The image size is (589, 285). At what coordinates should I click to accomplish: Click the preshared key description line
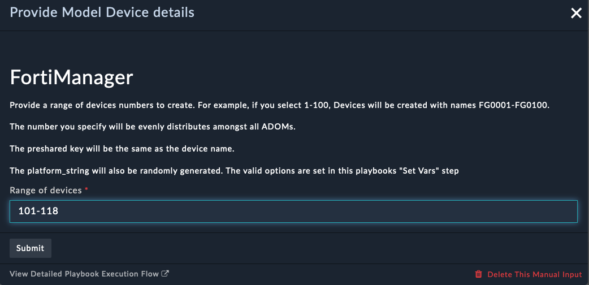pos(122,149)
